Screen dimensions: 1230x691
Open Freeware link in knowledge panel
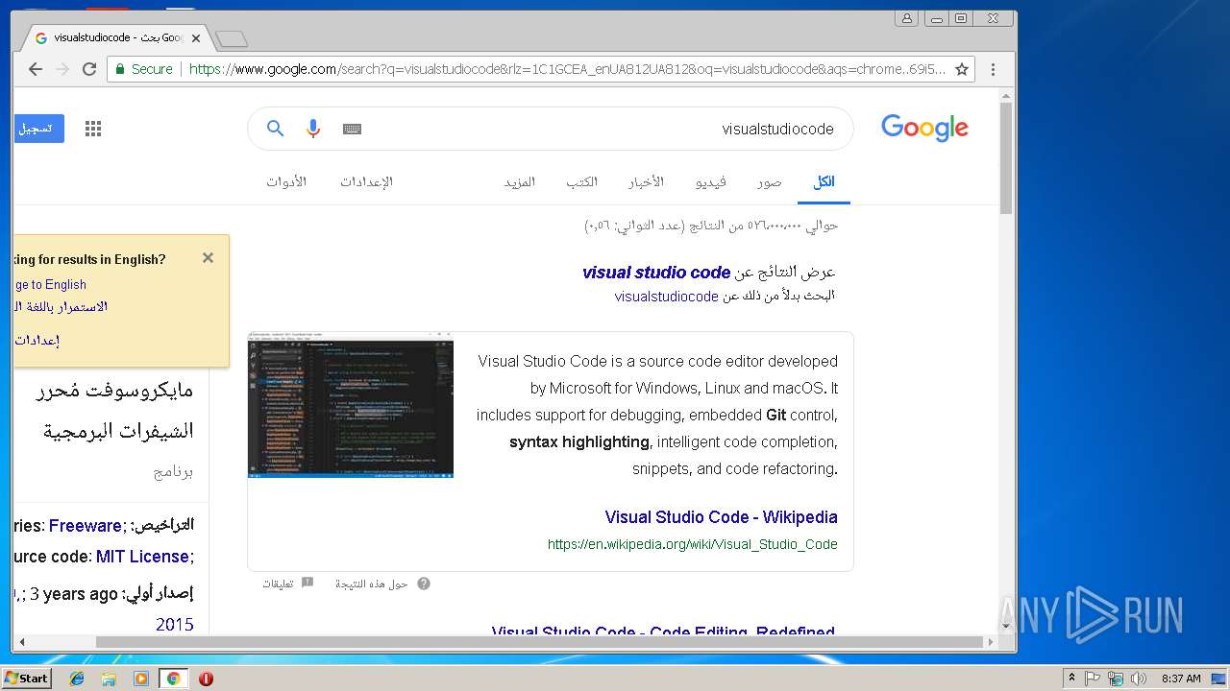pos(86,526)
